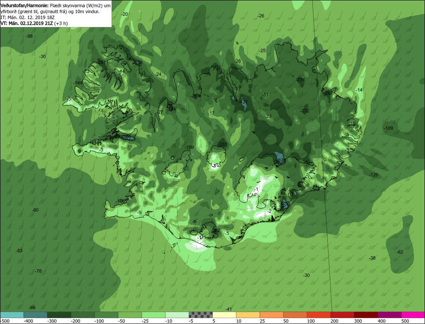Viewport: 425px width, 324px height.
Task: Click the '500' legend label
Action: click(405, 321)
